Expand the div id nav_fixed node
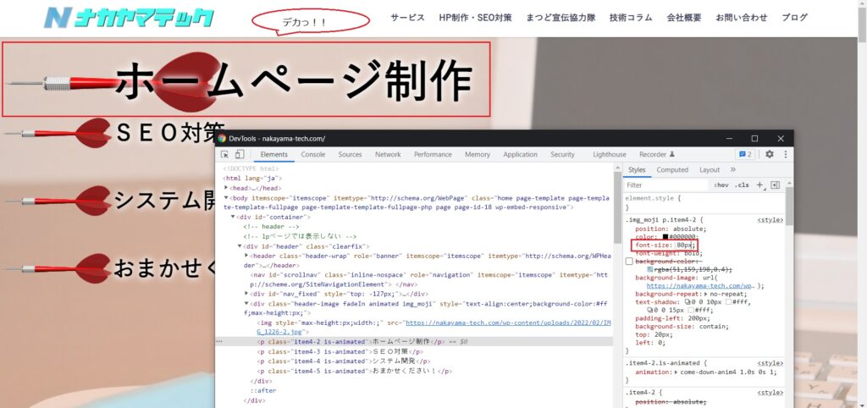Viewport: 867px width, 408px height. coord(246,294)
